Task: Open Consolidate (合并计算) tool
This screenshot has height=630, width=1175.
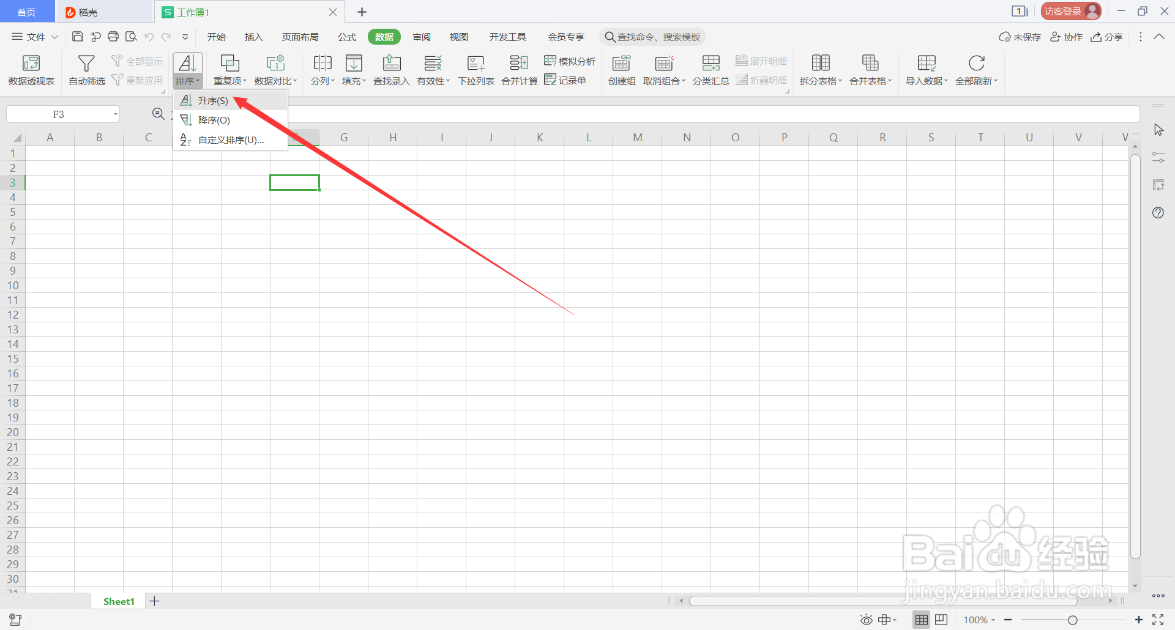Action: pos(520,70)
